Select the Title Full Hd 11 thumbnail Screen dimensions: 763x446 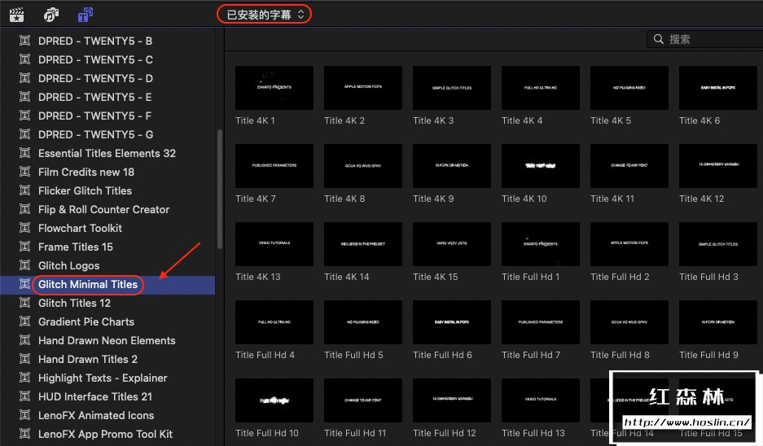click(x=363, y=400)
